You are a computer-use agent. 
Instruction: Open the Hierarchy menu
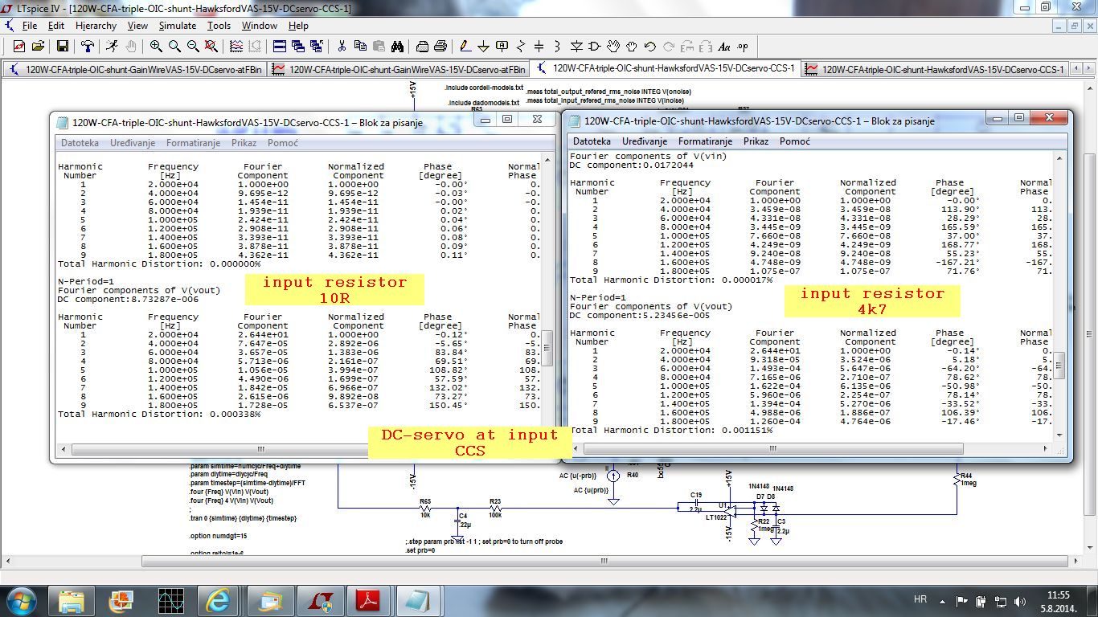tap(96, 26)
